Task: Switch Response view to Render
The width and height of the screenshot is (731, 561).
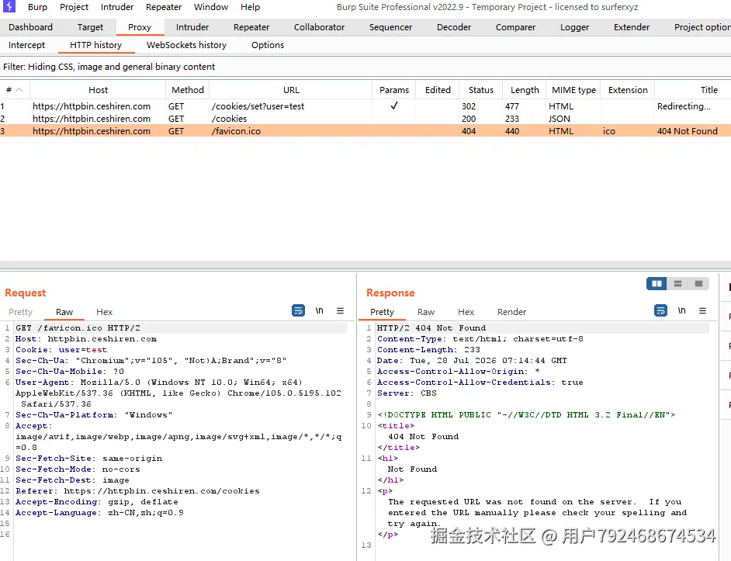Action: [511, 312]
